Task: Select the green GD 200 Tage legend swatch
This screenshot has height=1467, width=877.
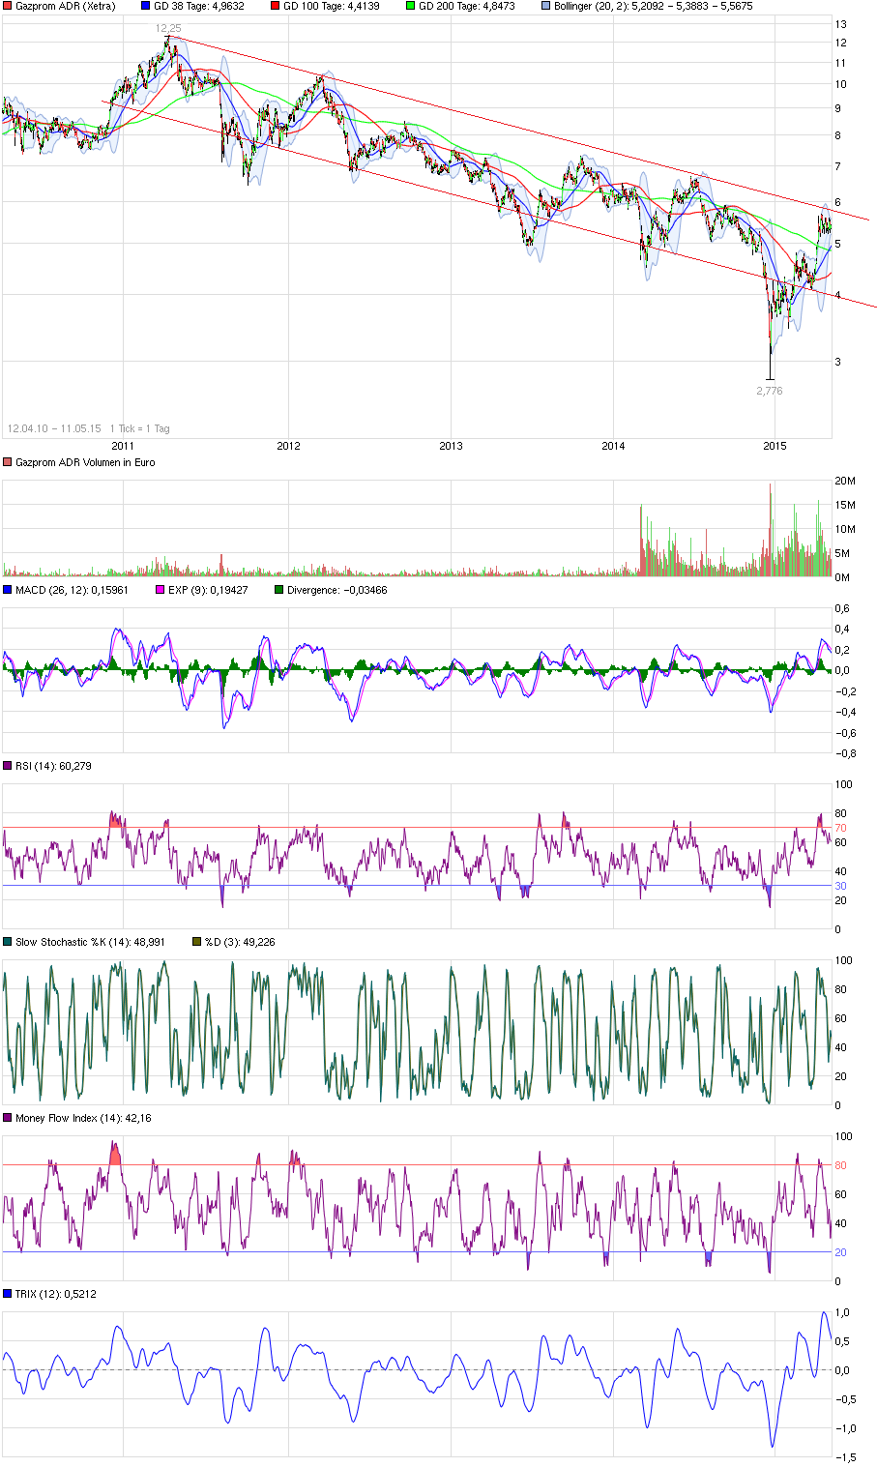Action: (410, 6)
